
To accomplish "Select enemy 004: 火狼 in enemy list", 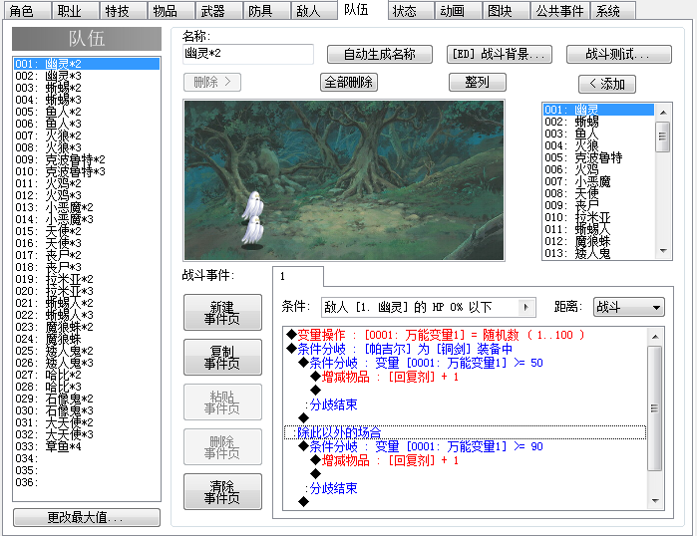I will pyautogui.click(x=598, y=145).
